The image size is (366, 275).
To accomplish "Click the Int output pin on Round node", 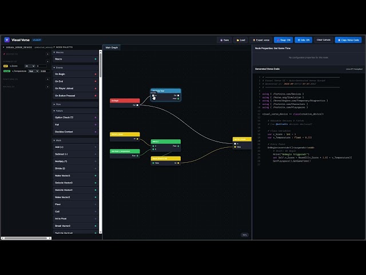I will coord(178,163).
